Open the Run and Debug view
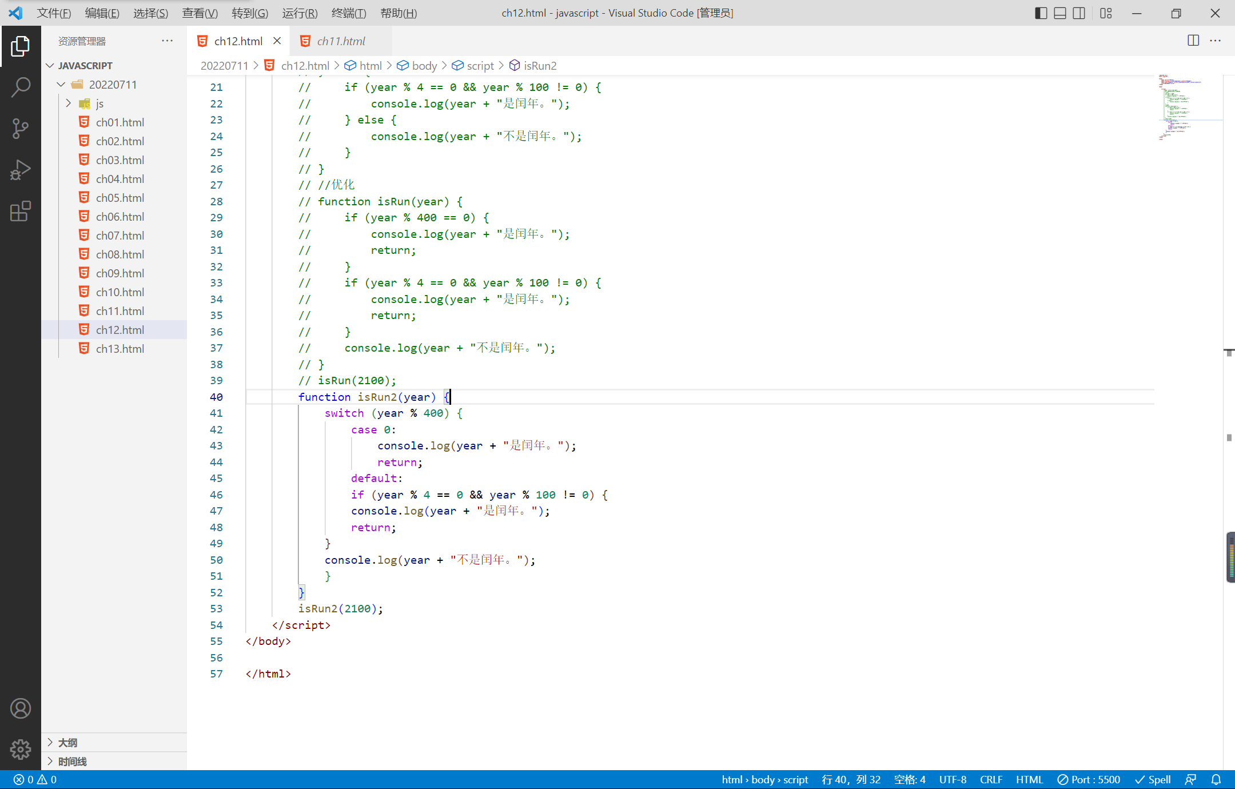 click(x=21, y=170)
